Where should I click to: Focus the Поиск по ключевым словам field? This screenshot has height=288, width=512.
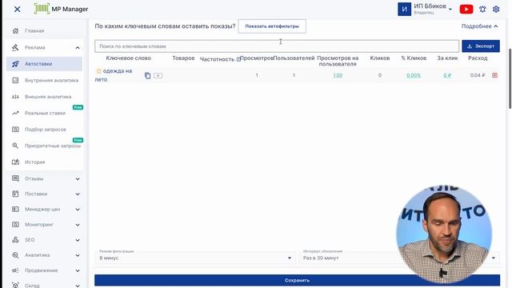pos(277,46)
